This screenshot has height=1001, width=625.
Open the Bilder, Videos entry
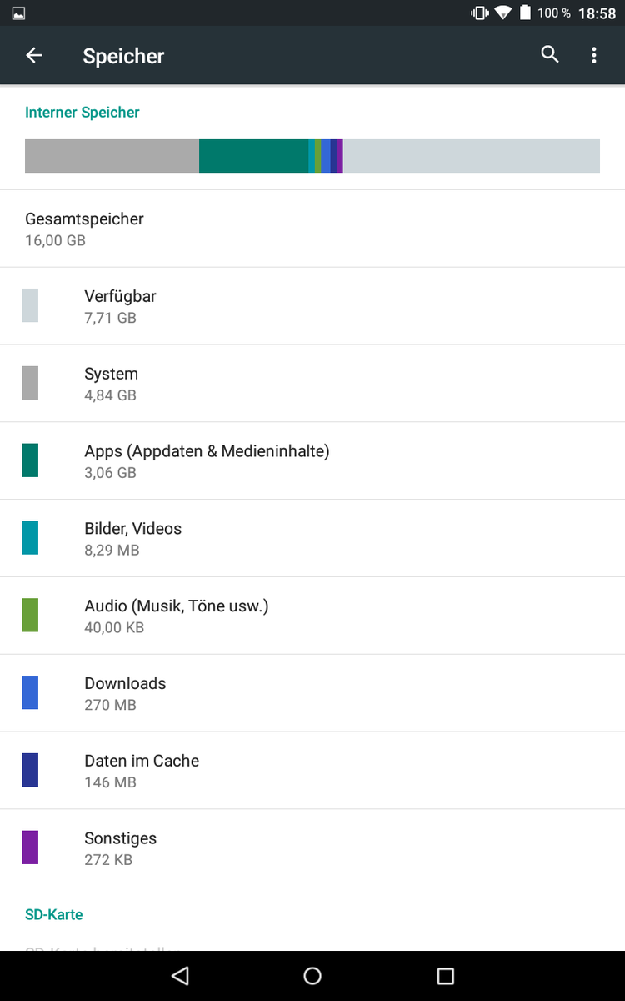312,539
